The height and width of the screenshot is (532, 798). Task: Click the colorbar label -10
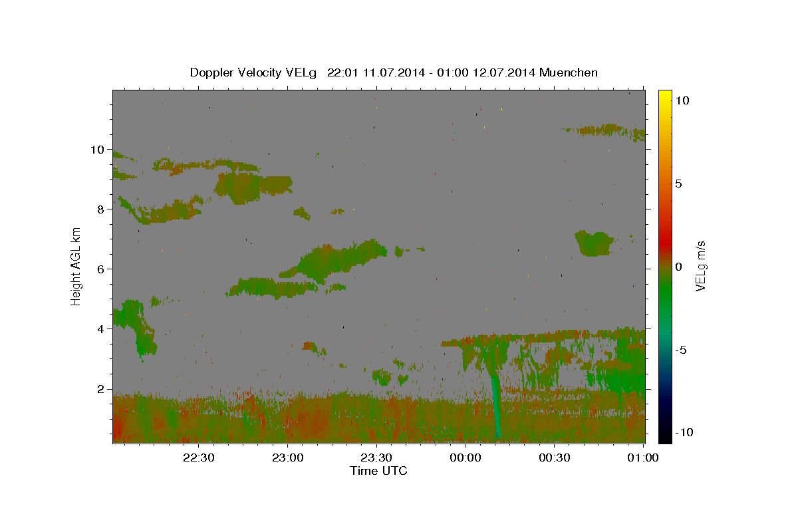684,433
